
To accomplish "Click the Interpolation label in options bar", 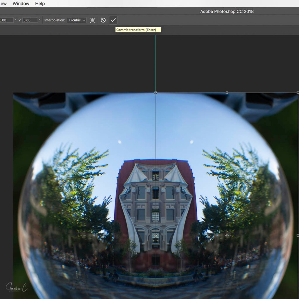I will tap(54, 20).
